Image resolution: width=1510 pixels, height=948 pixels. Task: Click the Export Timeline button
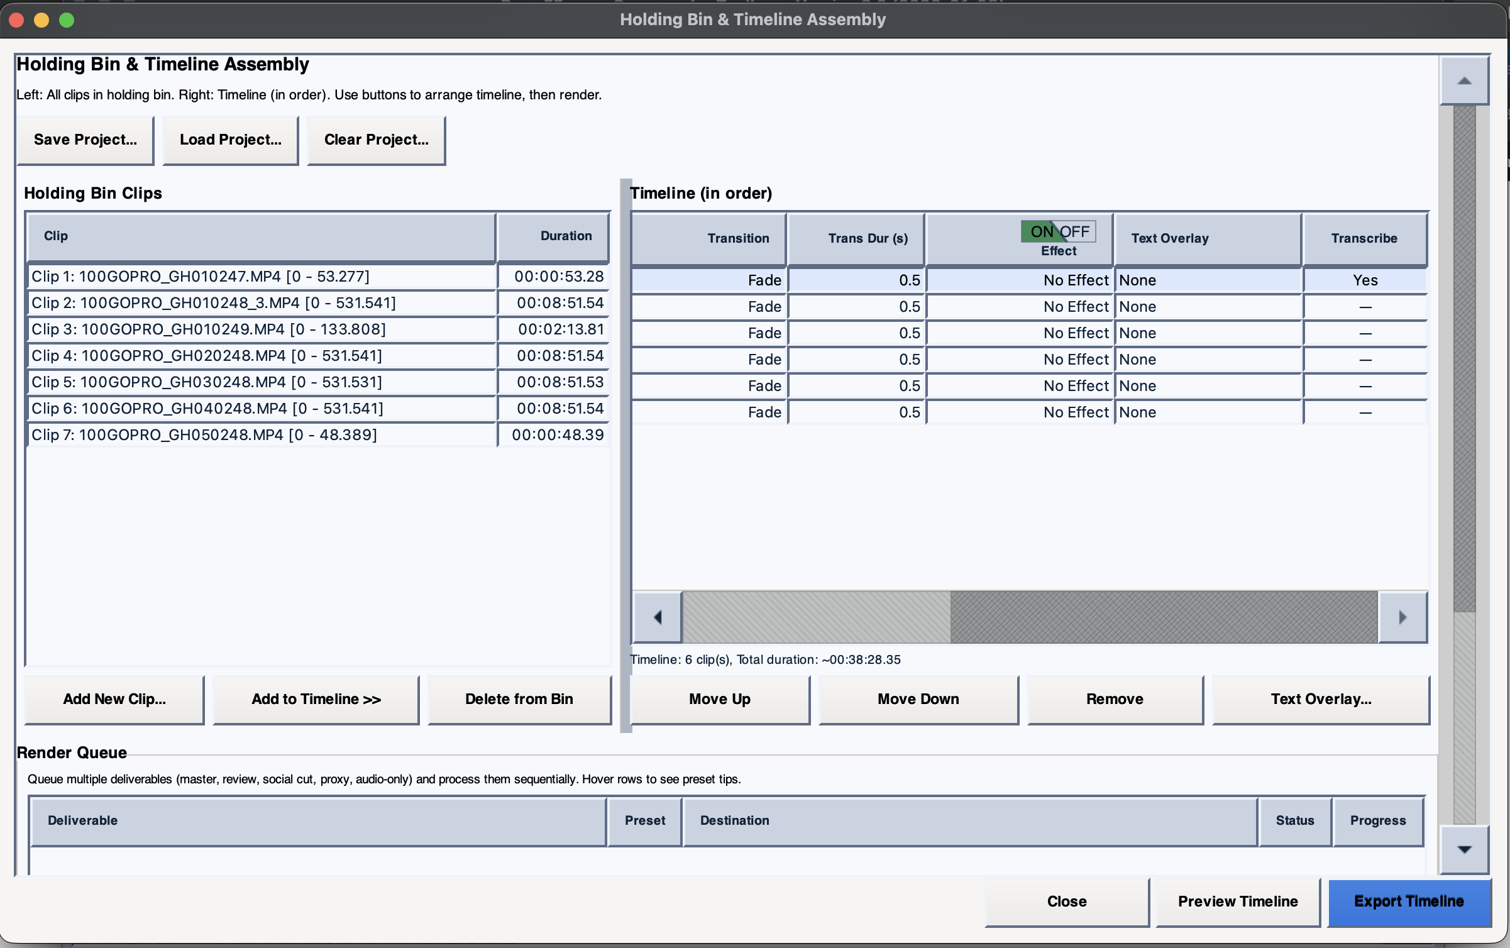[1409, 901]
